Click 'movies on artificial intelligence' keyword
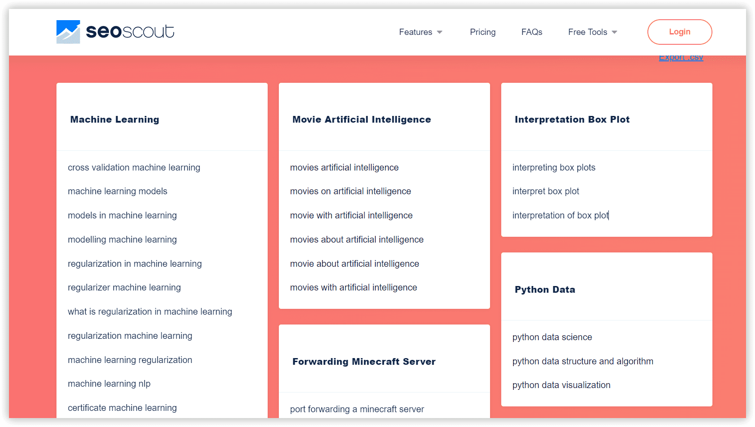Viewport: 755px width, 427px height. click(350, 191)
